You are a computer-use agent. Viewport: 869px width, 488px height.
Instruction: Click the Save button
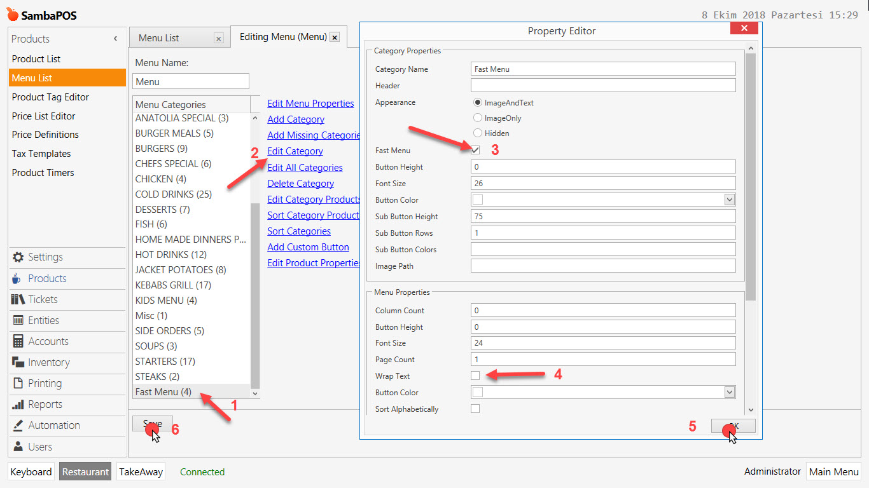153,424
